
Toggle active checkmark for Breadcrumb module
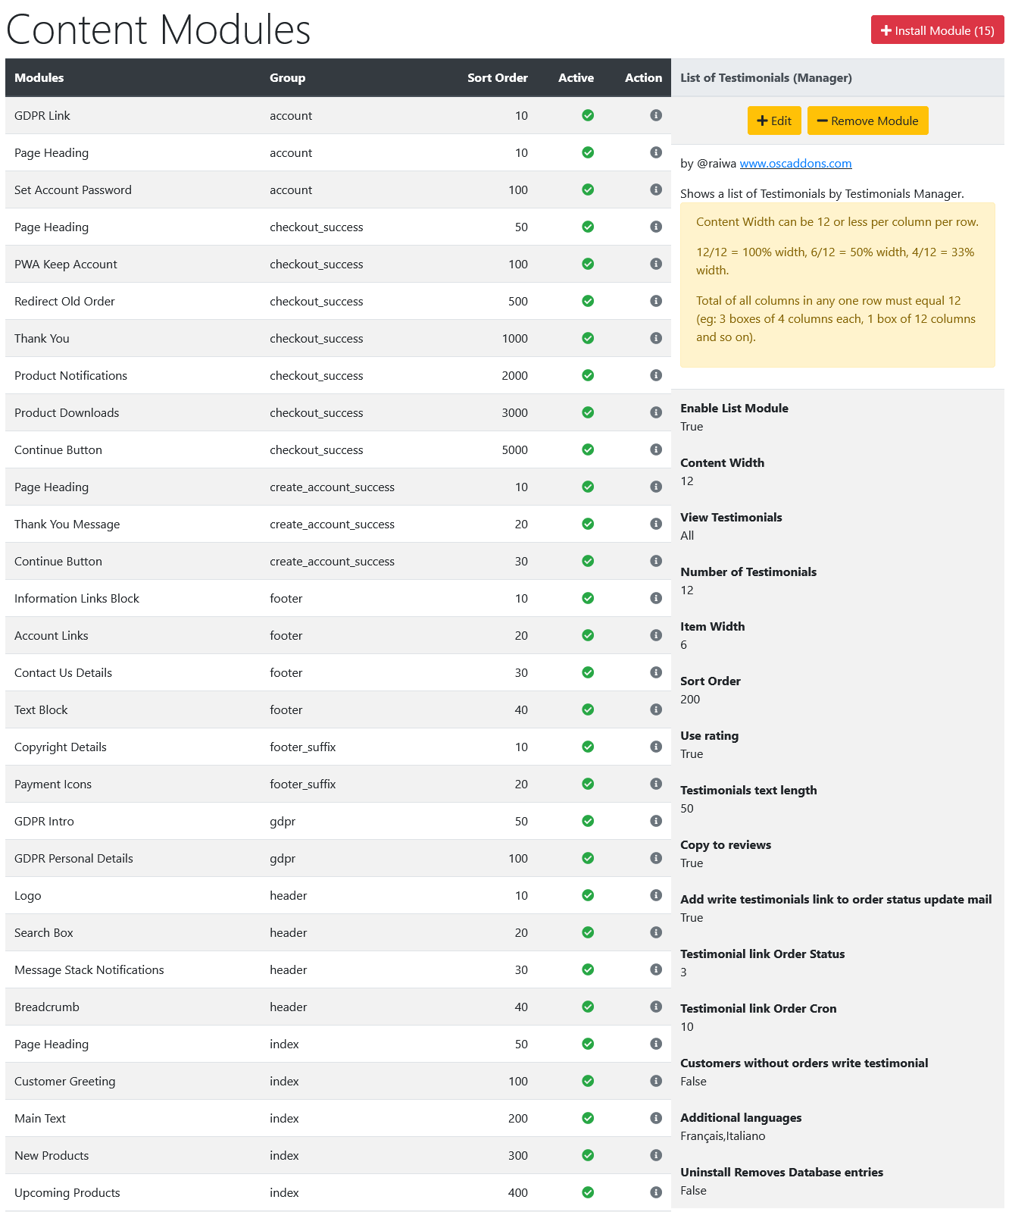[588, 1007]
